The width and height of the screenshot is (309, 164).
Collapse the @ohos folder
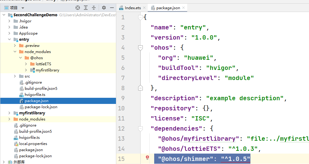coord(20,58)
